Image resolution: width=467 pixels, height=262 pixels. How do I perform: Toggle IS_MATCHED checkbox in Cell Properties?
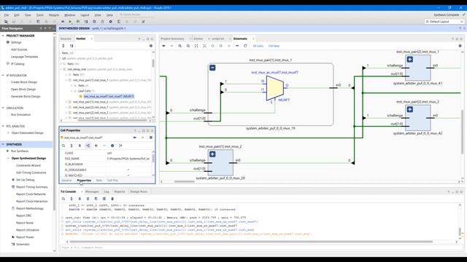128,175
